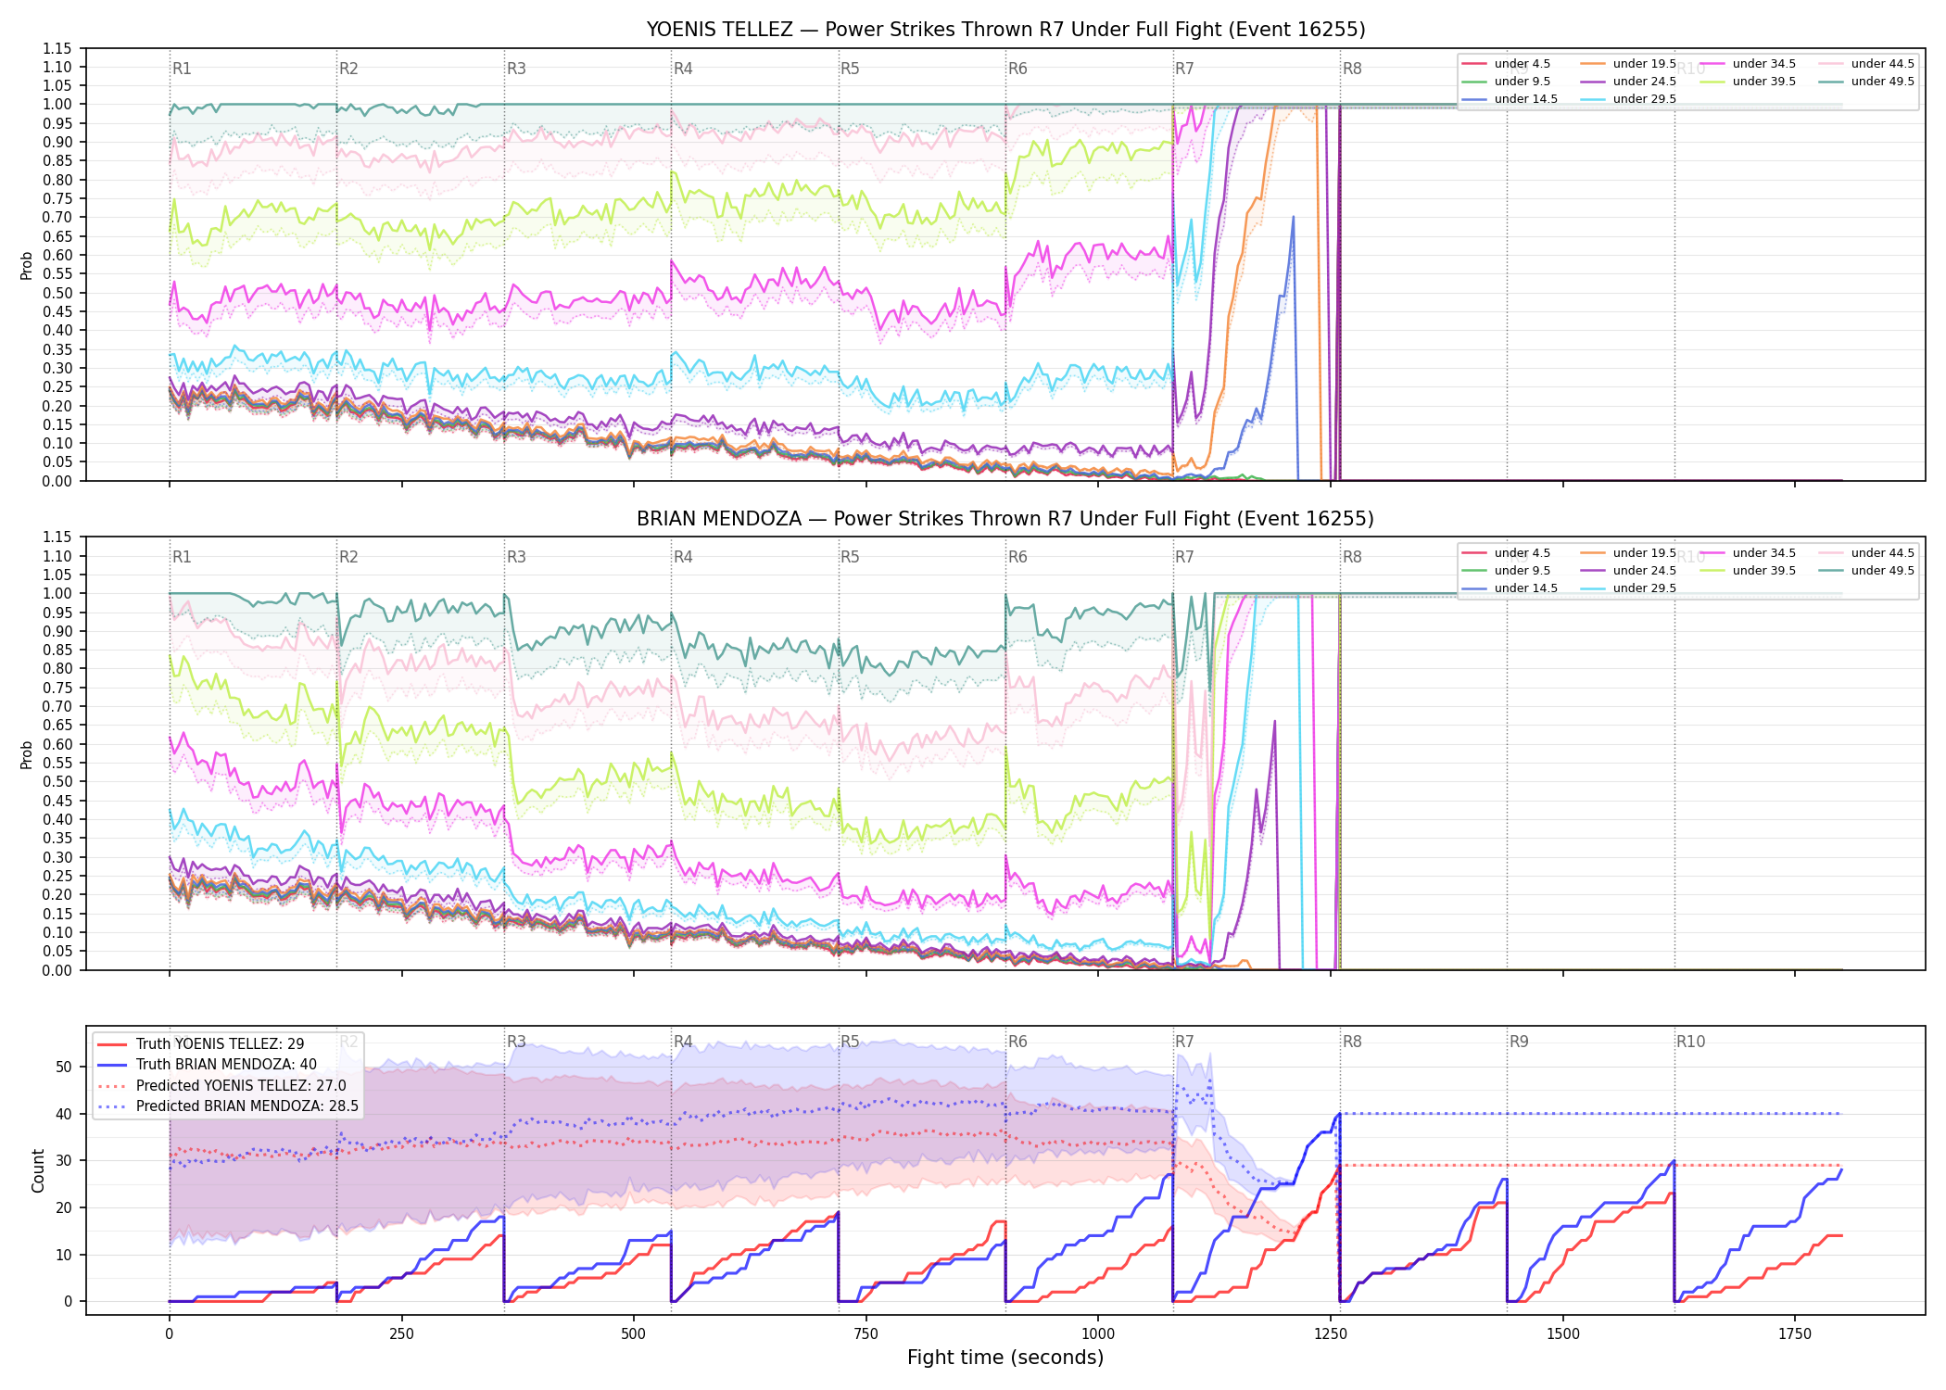Select the R4 round marker in the Tellez chart
Screen dimensions: 1946x1390
(x=683, y=69)
